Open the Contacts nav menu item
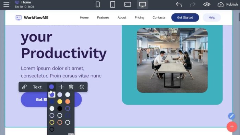 tap(159, 17)
